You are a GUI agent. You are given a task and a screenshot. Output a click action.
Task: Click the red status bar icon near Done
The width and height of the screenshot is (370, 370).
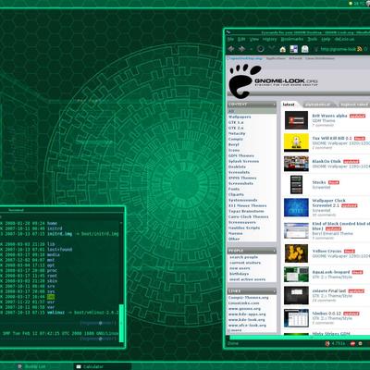(x=327, y=343)
